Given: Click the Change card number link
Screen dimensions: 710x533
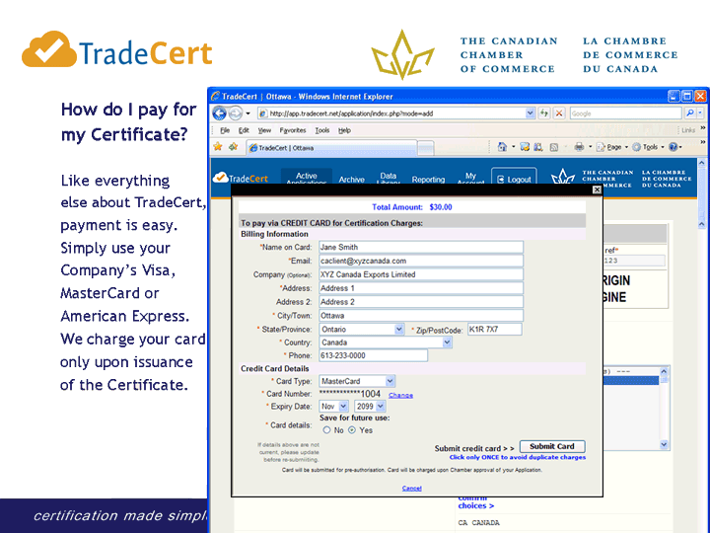Looking at the screenshot, I should pos(400,395).
